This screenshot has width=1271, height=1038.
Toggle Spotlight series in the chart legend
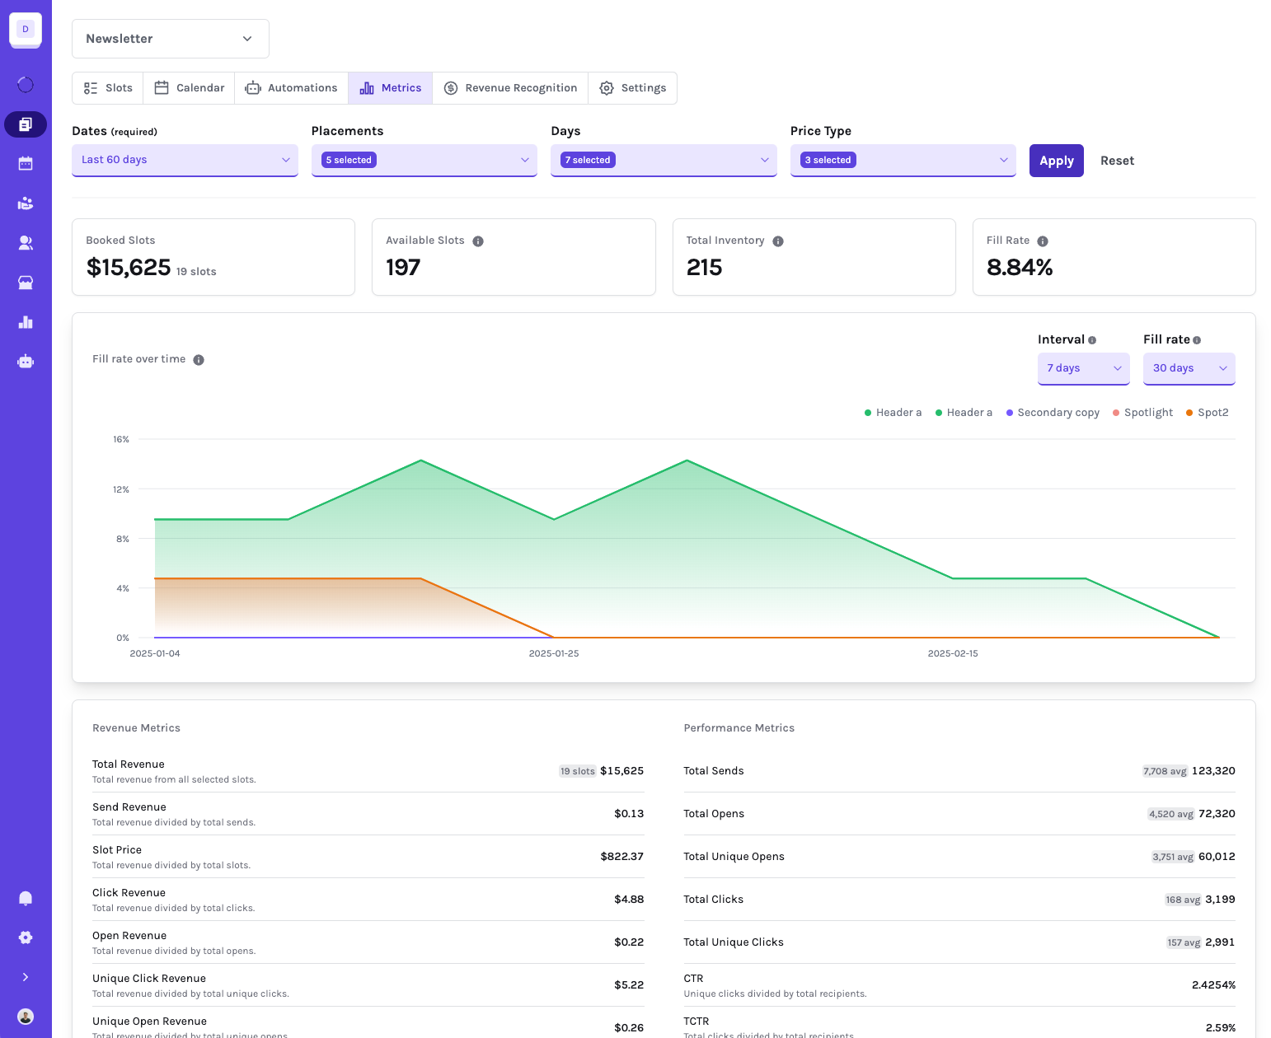click(1142, 413)
